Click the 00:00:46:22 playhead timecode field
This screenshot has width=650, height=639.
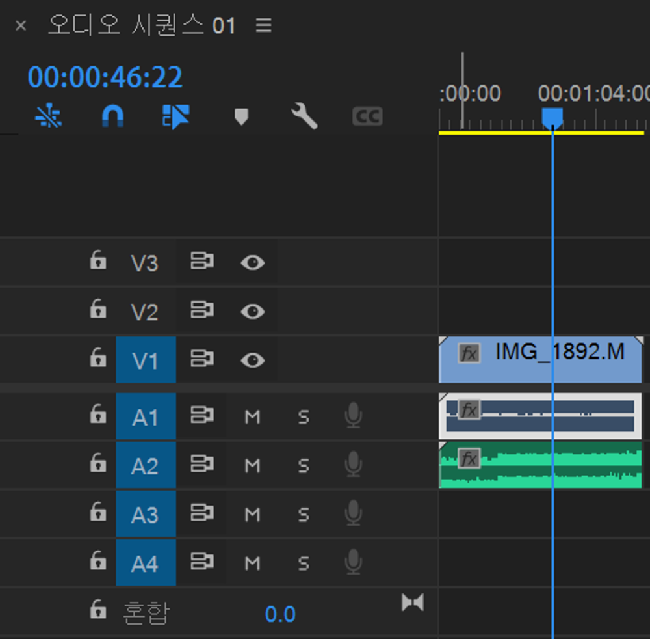(105, 77)
